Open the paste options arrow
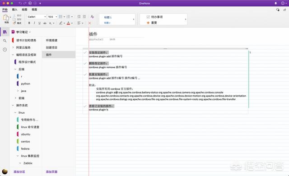289x176 pixels. [10, 17]
